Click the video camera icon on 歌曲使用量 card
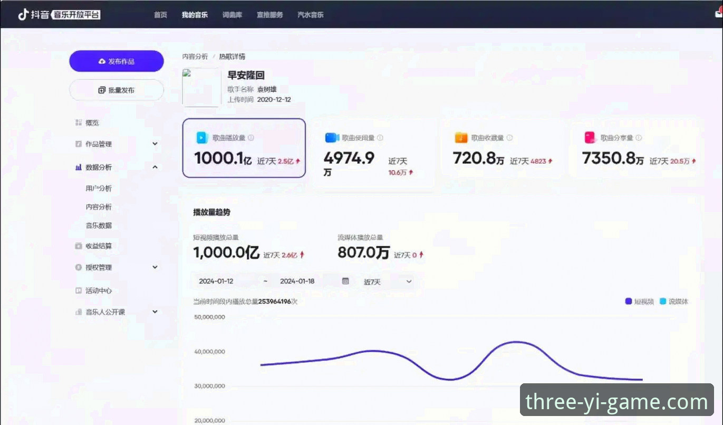This screenshot has width=723, height=425. (331, 138)
